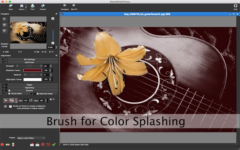
Task: Click the stacked green and pink flowers icon
Action: point(13,144)
